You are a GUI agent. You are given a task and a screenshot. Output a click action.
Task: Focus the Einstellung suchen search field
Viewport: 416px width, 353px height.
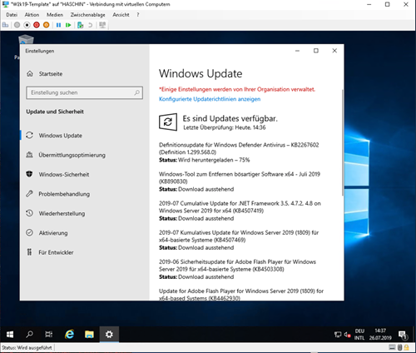85,92
